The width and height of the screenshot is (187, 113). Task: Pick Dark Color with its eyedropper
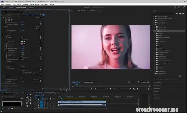point(25,42)
